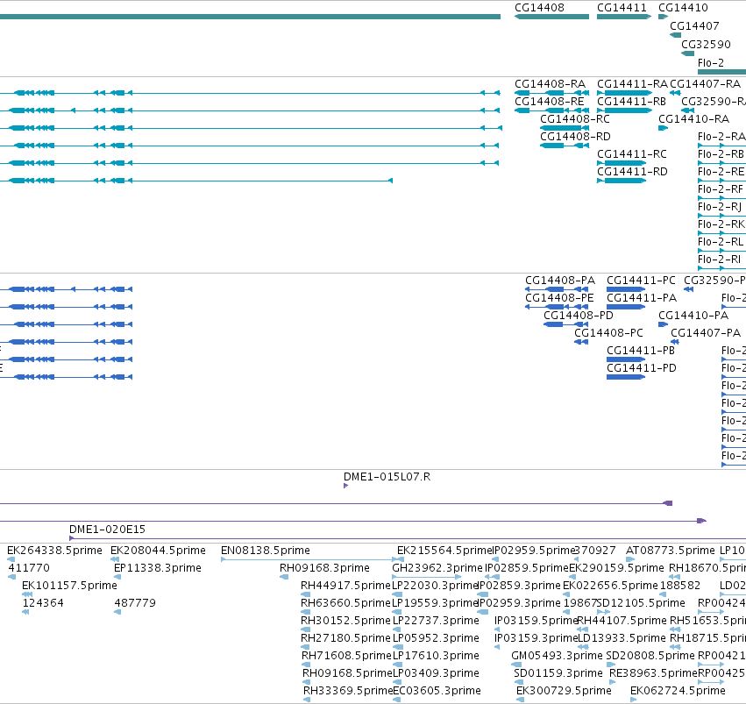Select the CG14407 gene label
This screenshot has height=704, width=746.
click(694, 26)
